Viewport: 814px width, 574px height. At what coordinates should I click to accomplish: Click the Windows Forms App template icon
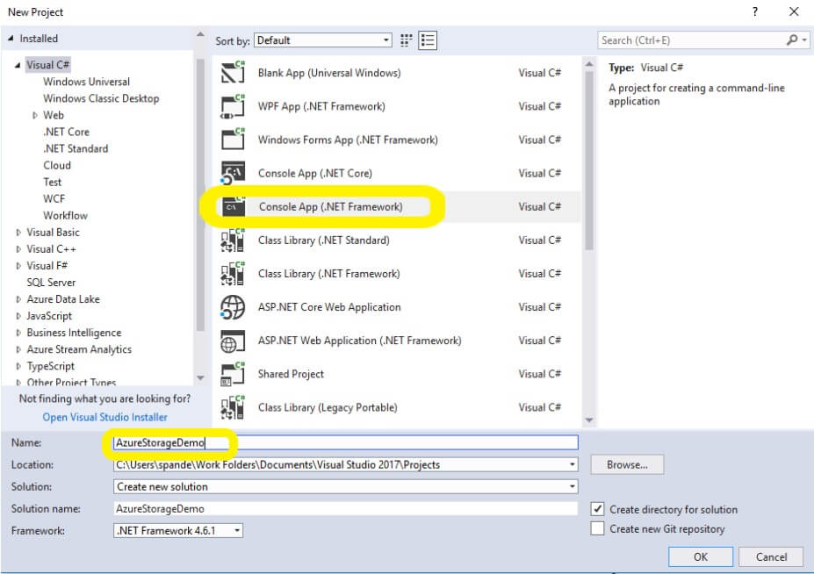(x=233, y=140)
